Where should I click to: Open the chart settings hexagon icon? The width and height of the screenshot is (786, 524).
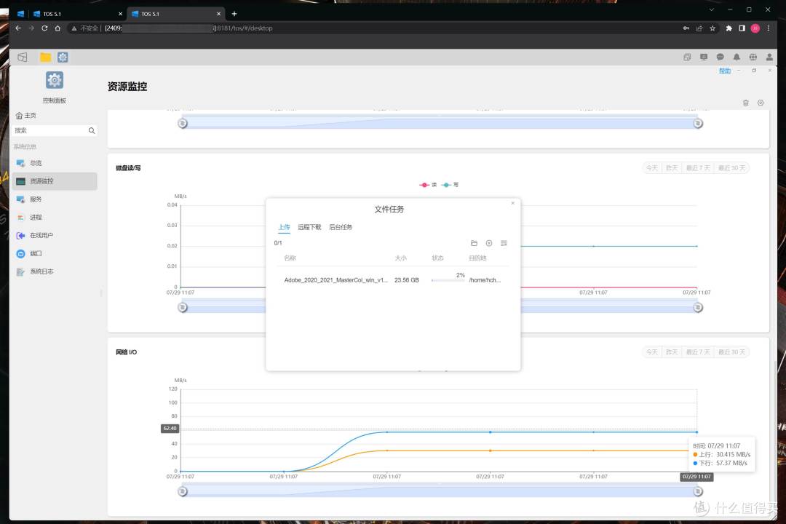pos(761,103)
